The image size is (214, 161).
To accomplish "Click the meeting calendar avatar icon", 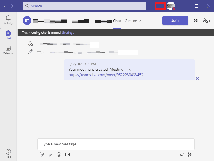I will [27, 20].
